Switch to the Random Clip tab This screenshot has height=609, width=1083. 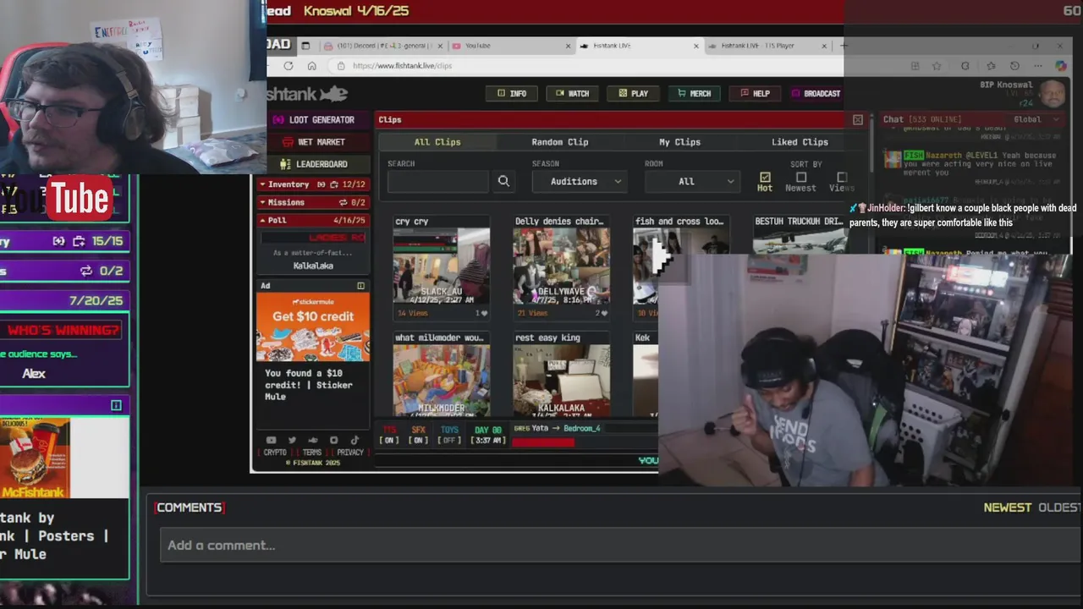click(560, 142)
